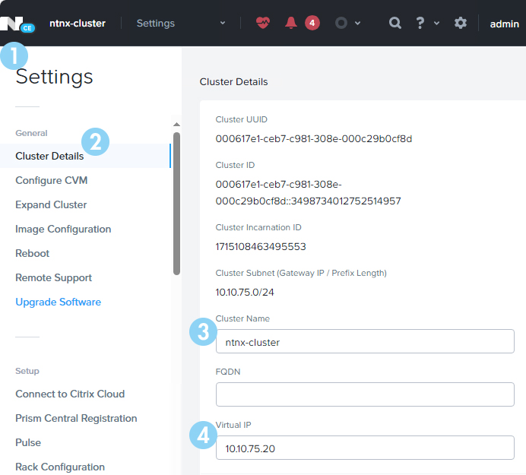Click the sidebar scrollbar thumb
The width and height of the screenshot is (526, 475).
pos(177,204)
